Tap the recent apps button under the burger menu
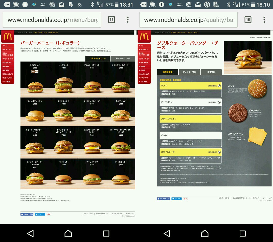Image resolution: width=273 pixels, height=242 pixels. [106, 233]
